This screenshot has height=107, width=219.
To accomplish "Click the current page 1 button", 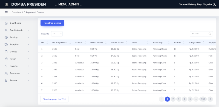I will coord(167,99).
